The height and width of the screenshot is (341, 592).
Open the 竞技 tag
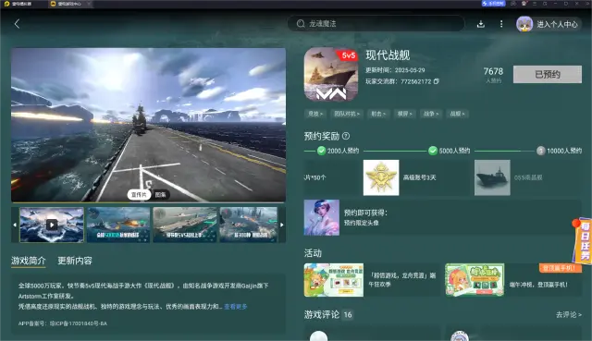pyautogui.click(x=315, y=114)
